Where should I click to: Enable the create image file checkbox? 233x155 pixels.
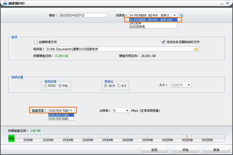tap(36, 42)
